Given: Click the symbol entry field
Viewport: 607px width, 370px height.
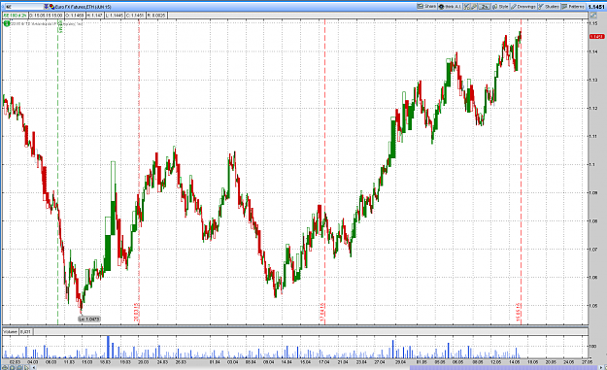Looking at the screenshot, I should [x=24, y=7].
